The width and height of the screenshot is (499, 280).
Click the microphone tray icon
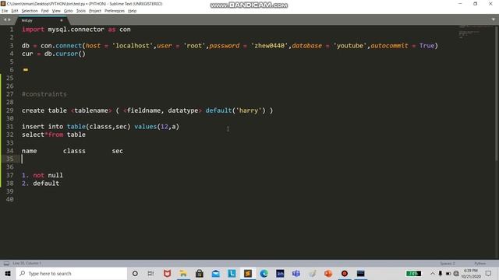point(441,273)
